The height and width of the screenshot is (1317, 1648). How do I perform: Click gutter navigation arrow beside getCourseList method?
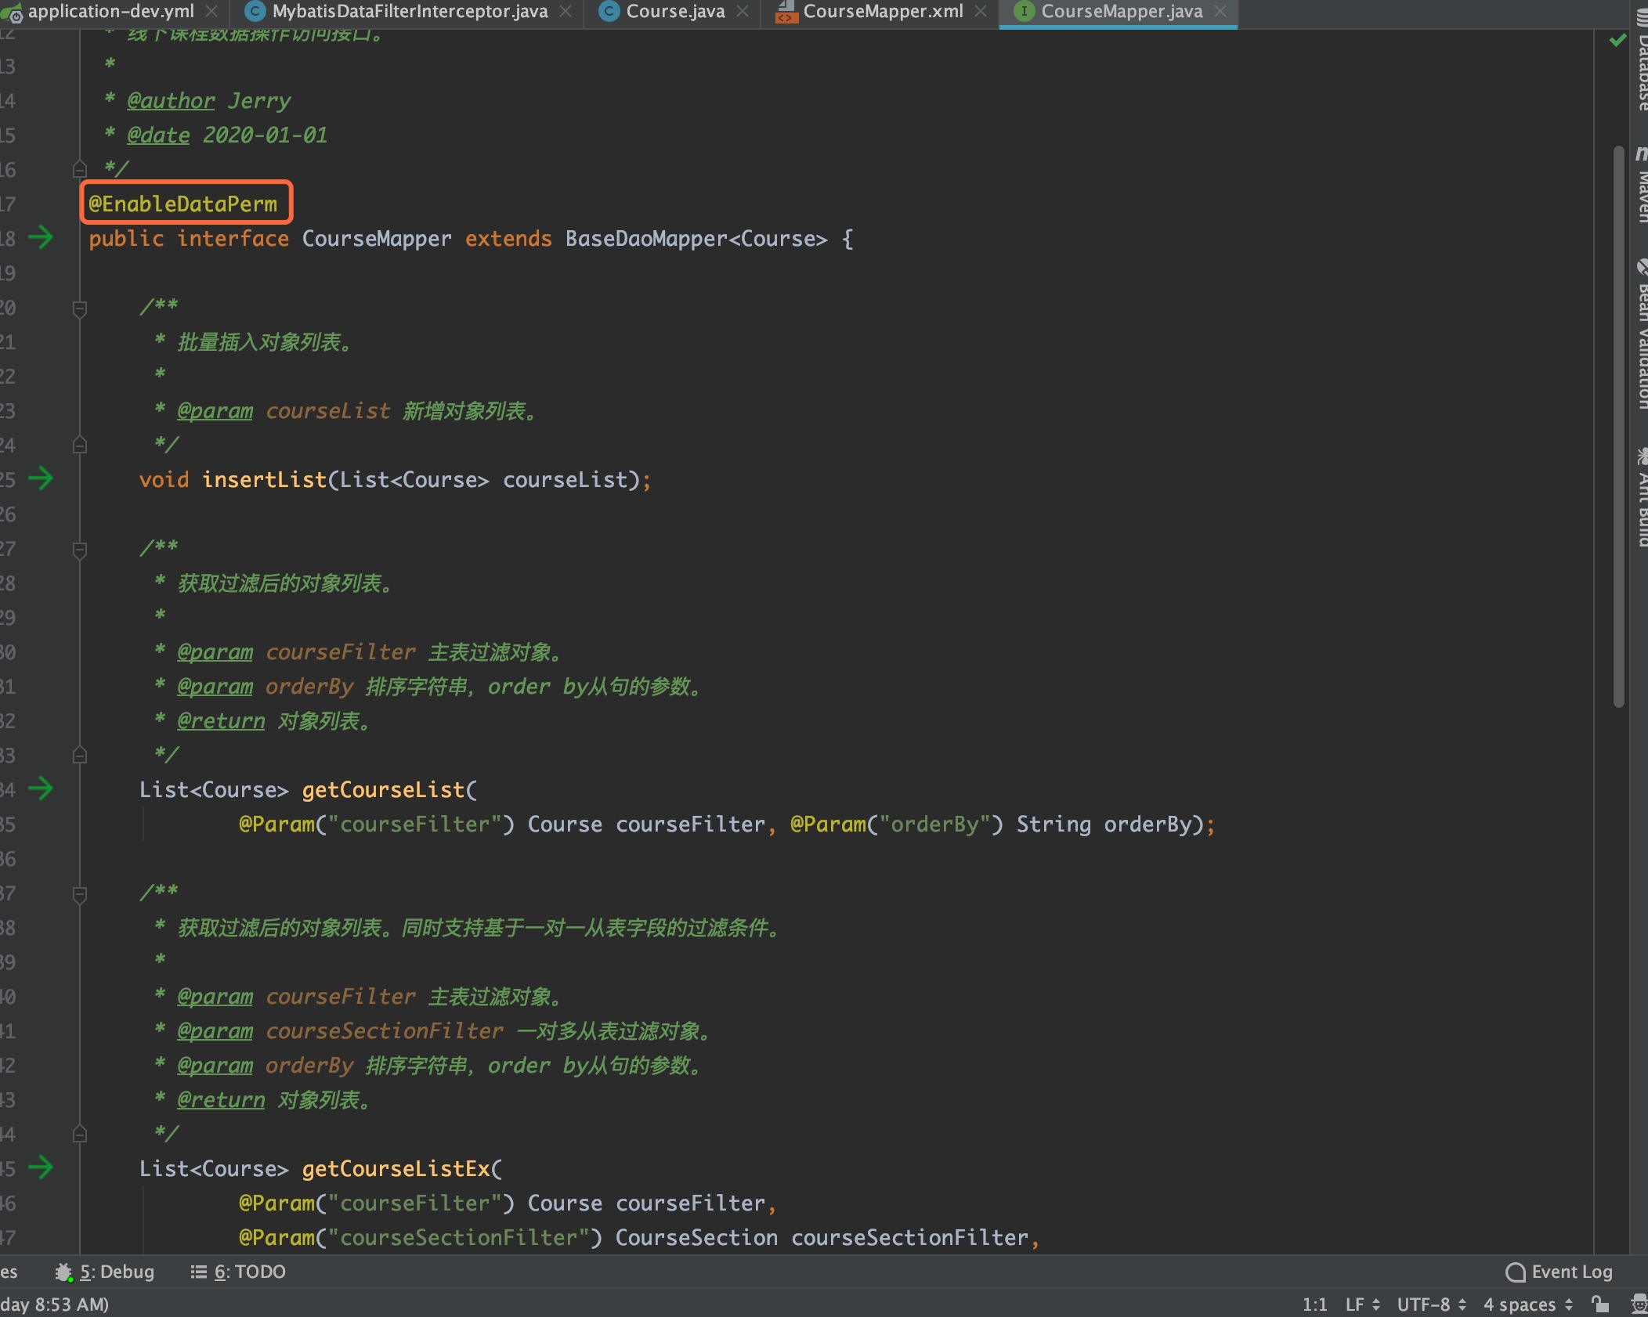(41, 788)
